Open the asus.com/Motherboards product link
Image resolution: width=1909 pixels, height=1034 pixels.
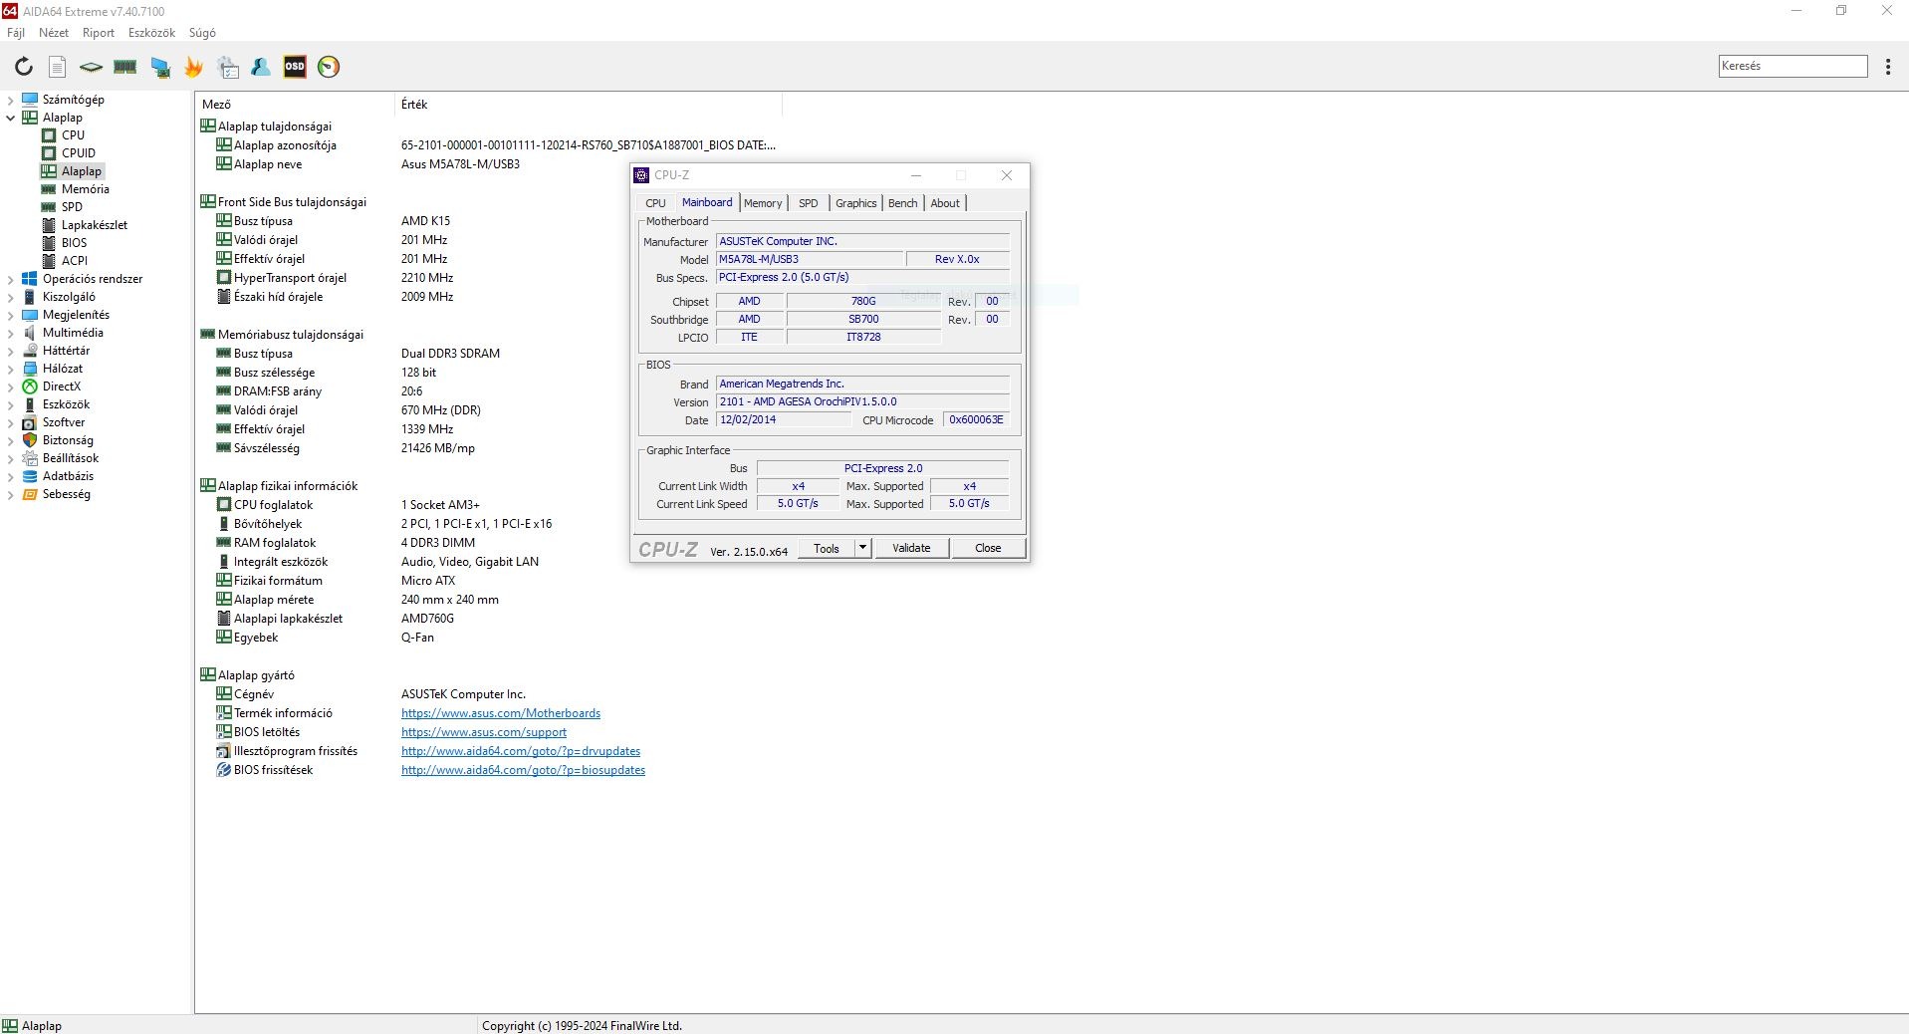tap(501, 713)
